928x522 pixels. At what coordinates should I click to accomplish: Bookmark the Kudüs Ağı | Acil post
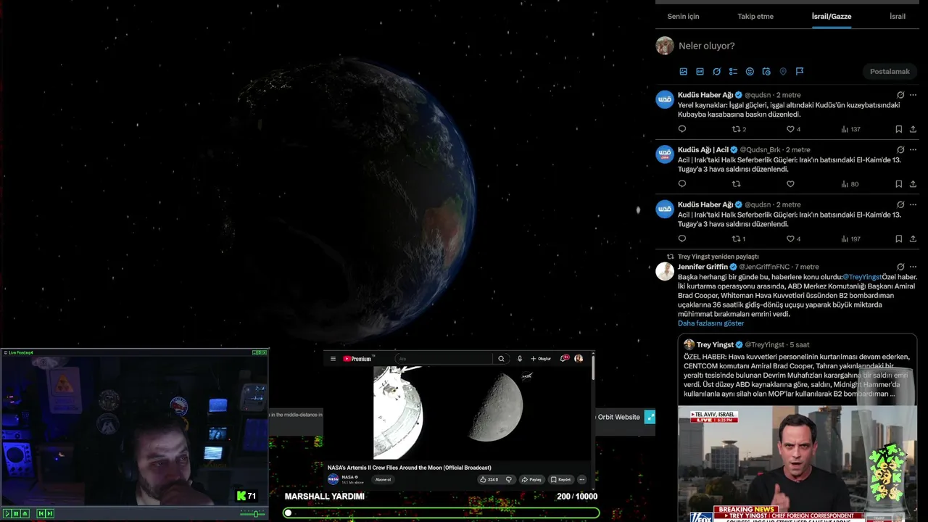(x=898, y=184)
